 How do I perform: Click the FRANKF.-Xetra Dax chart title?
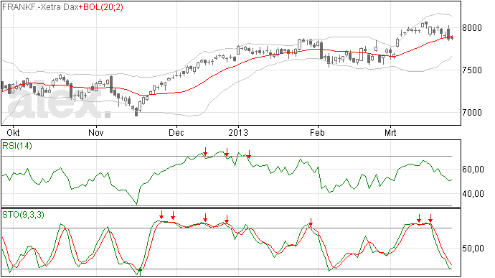coord(40,7)
